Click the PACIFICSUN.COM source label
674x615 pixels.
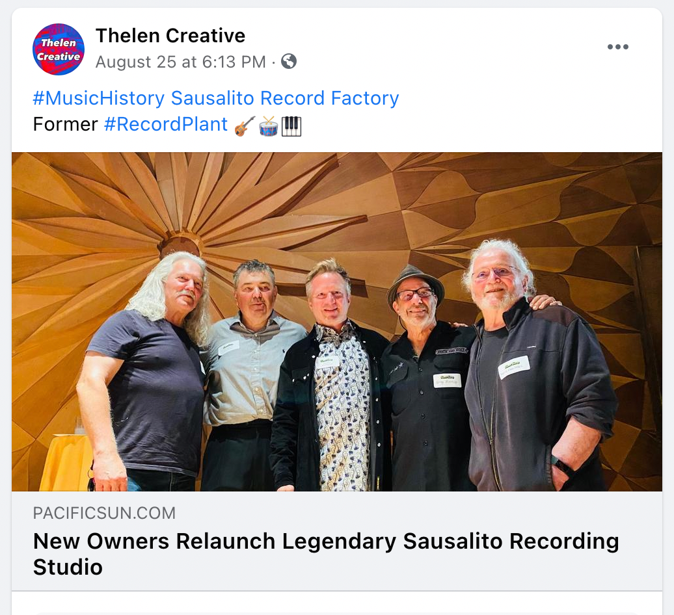tap(105, 513)
